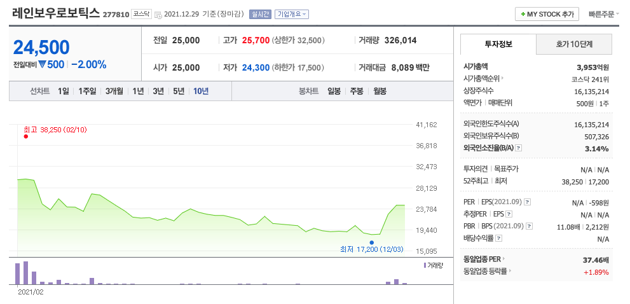
Task: Click the 52주최고 최저 value 38,250 | 17,200
Action: pyautogui.click(x=585, y=182)
